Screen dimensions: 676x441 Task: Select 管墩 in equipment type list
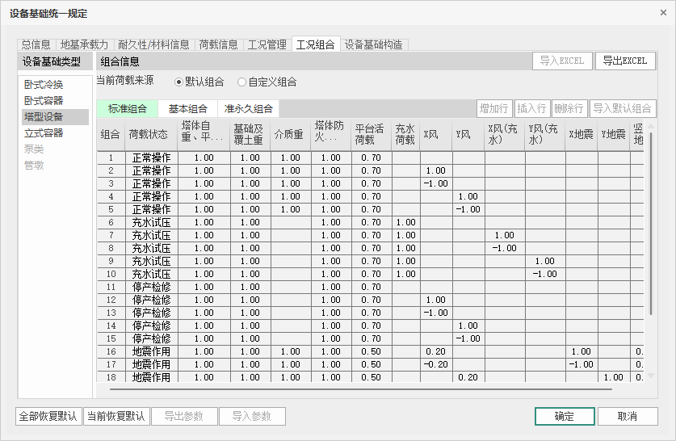[55, 165]
